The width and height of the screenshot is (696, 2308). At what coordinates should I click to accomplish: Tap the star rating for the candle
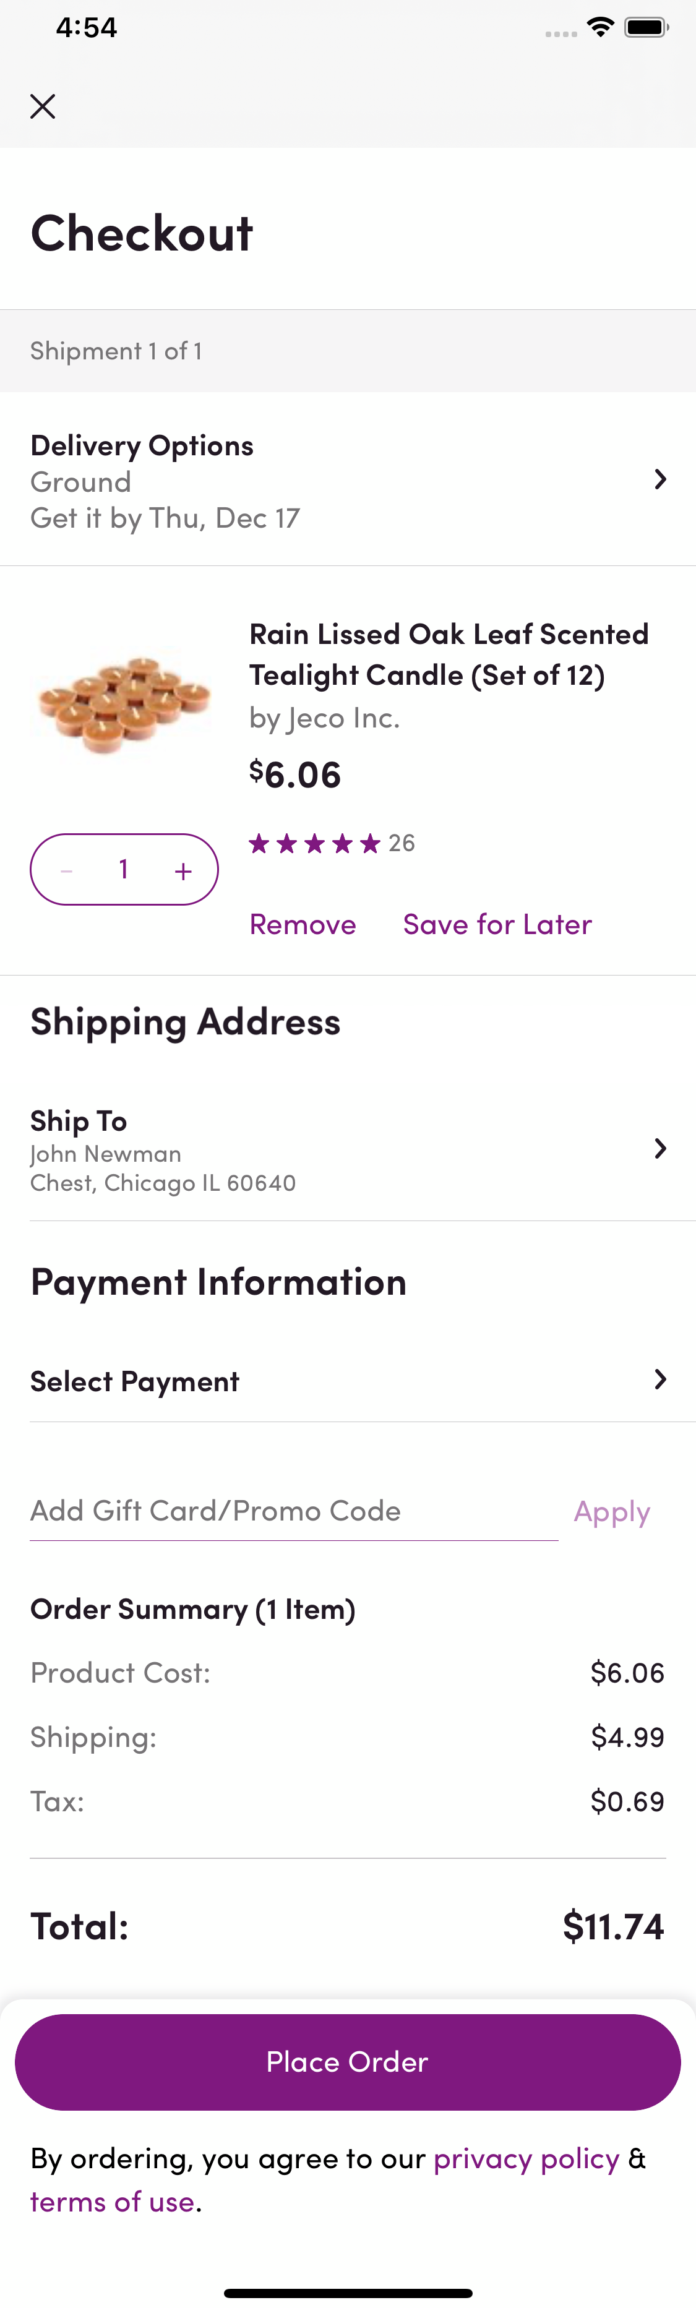314,842
